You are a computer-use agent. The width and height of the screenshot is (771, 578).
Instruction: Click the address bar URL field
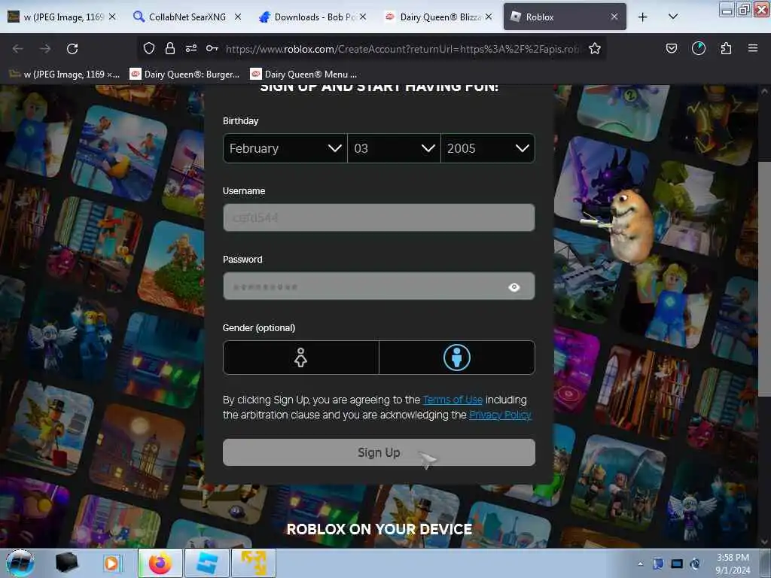pyautogui.click(x=402, y=49)
